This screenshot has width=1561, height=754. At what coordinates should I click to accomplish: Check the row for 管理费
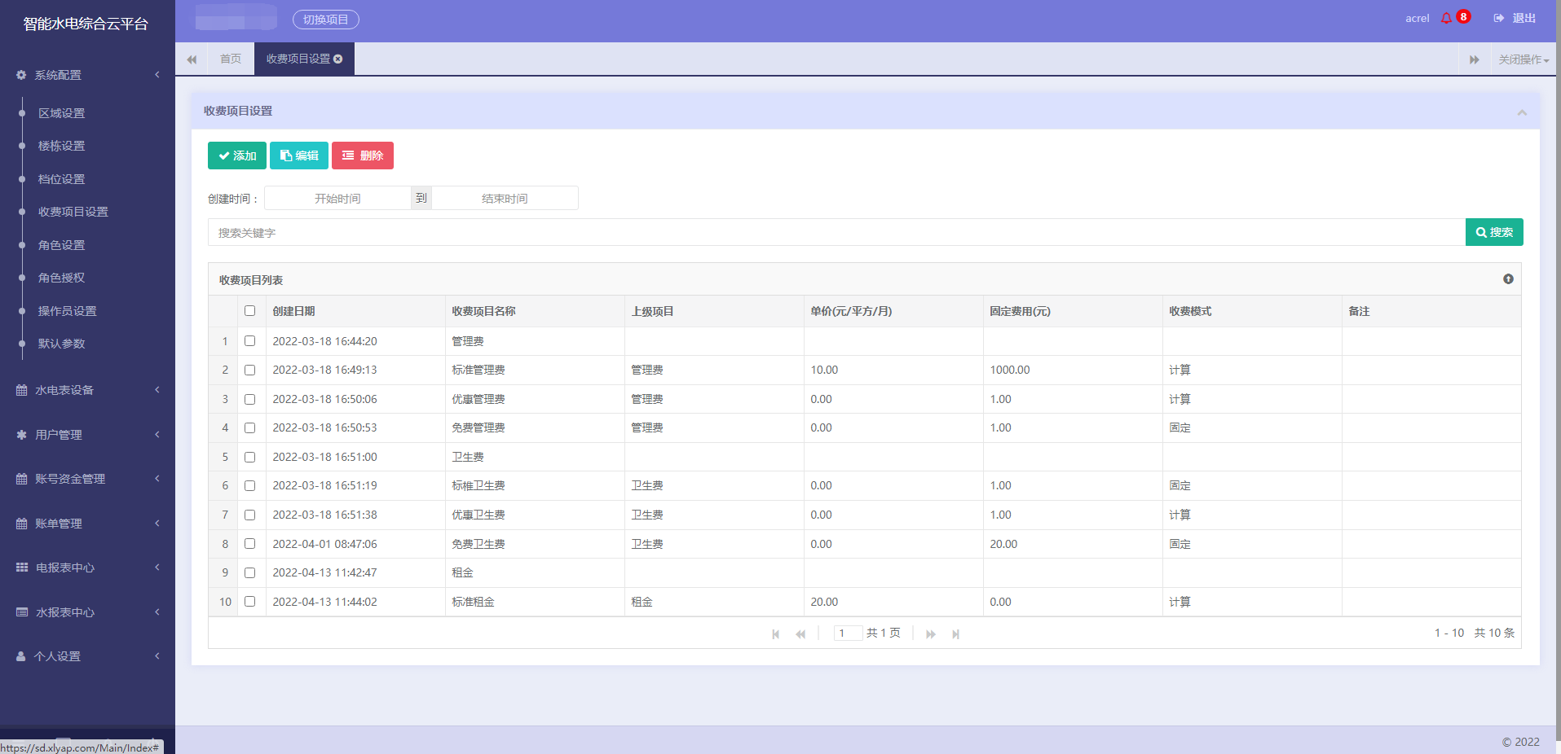coord(249,341)
